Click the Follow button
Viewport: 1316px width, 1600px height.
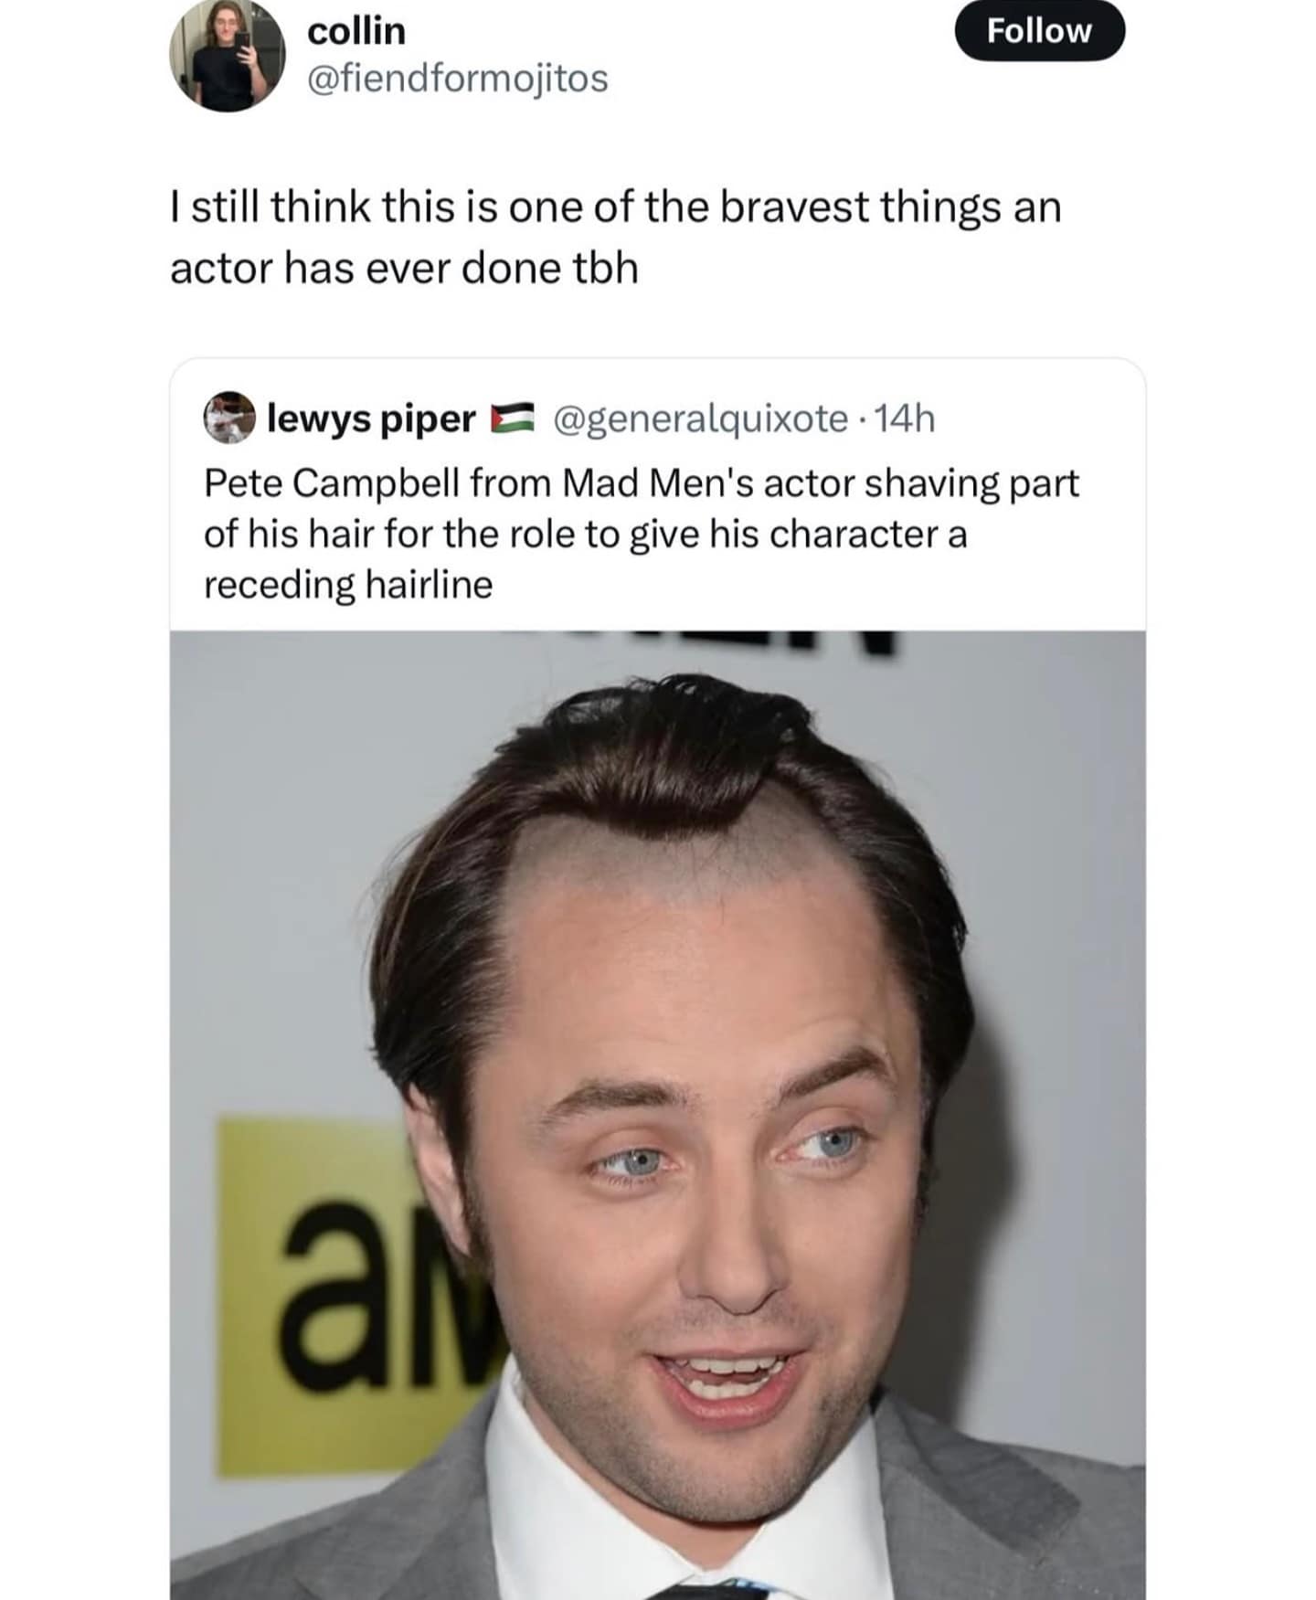pos(1039,31)
